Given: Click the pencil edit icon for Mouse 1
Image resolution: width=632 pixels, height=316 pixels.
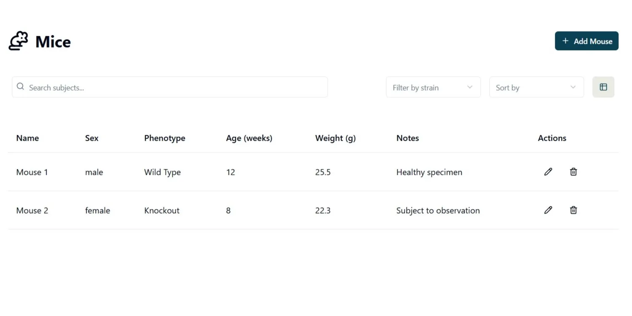Looking at the screenshot, I should tap(548, 171).
